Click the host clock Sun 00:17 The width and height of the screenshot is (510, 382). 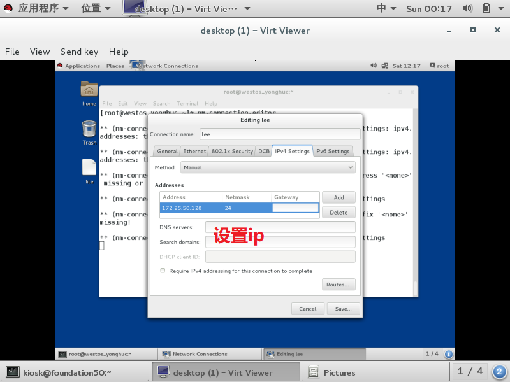pos(429,9)
